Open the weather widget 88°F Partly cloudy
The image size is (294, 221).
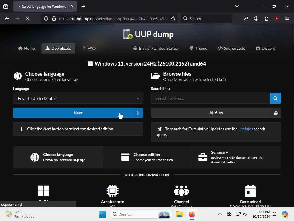pos(20,214)
